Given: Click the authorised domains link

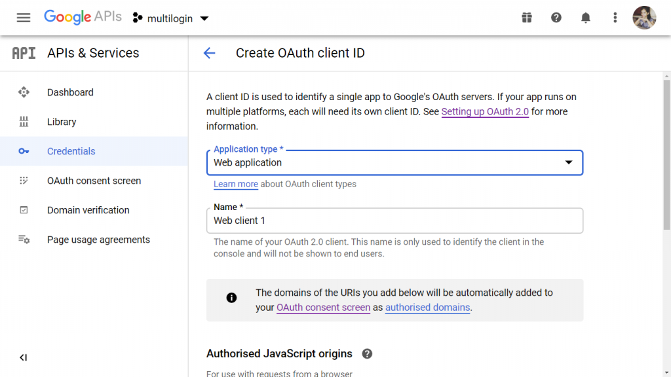Looking at the screenshot, I should (x=427, y=308).
